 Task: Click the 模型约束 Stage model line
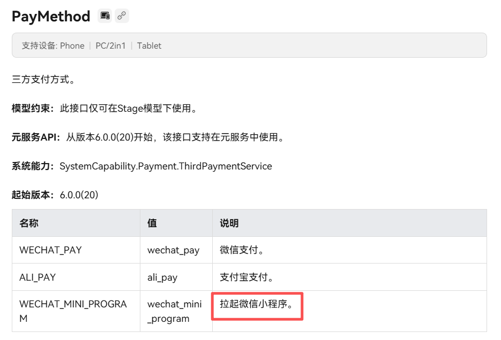coord(104,109)
